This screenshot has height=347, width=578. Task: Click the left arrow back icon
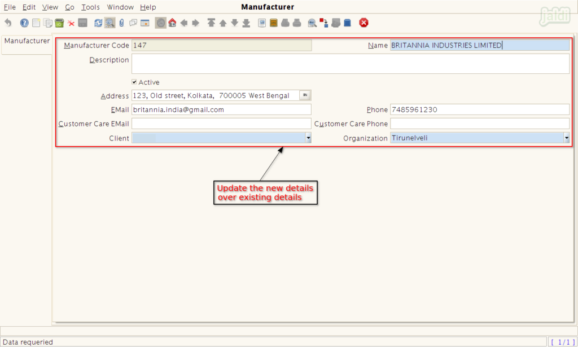(184, 23)
